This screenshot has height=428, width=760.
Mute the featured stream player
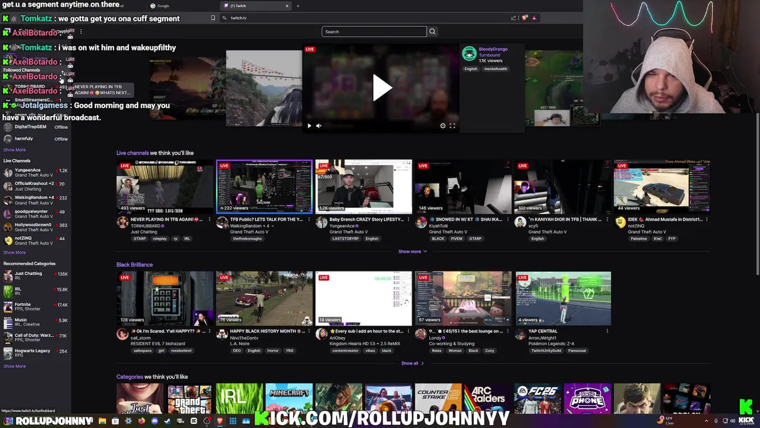[x=318, y=125]
